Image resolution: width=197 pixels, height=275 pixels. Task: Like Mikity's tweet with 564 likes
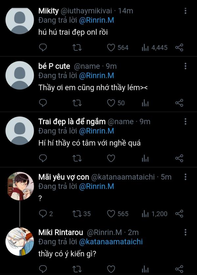[111, 48]
